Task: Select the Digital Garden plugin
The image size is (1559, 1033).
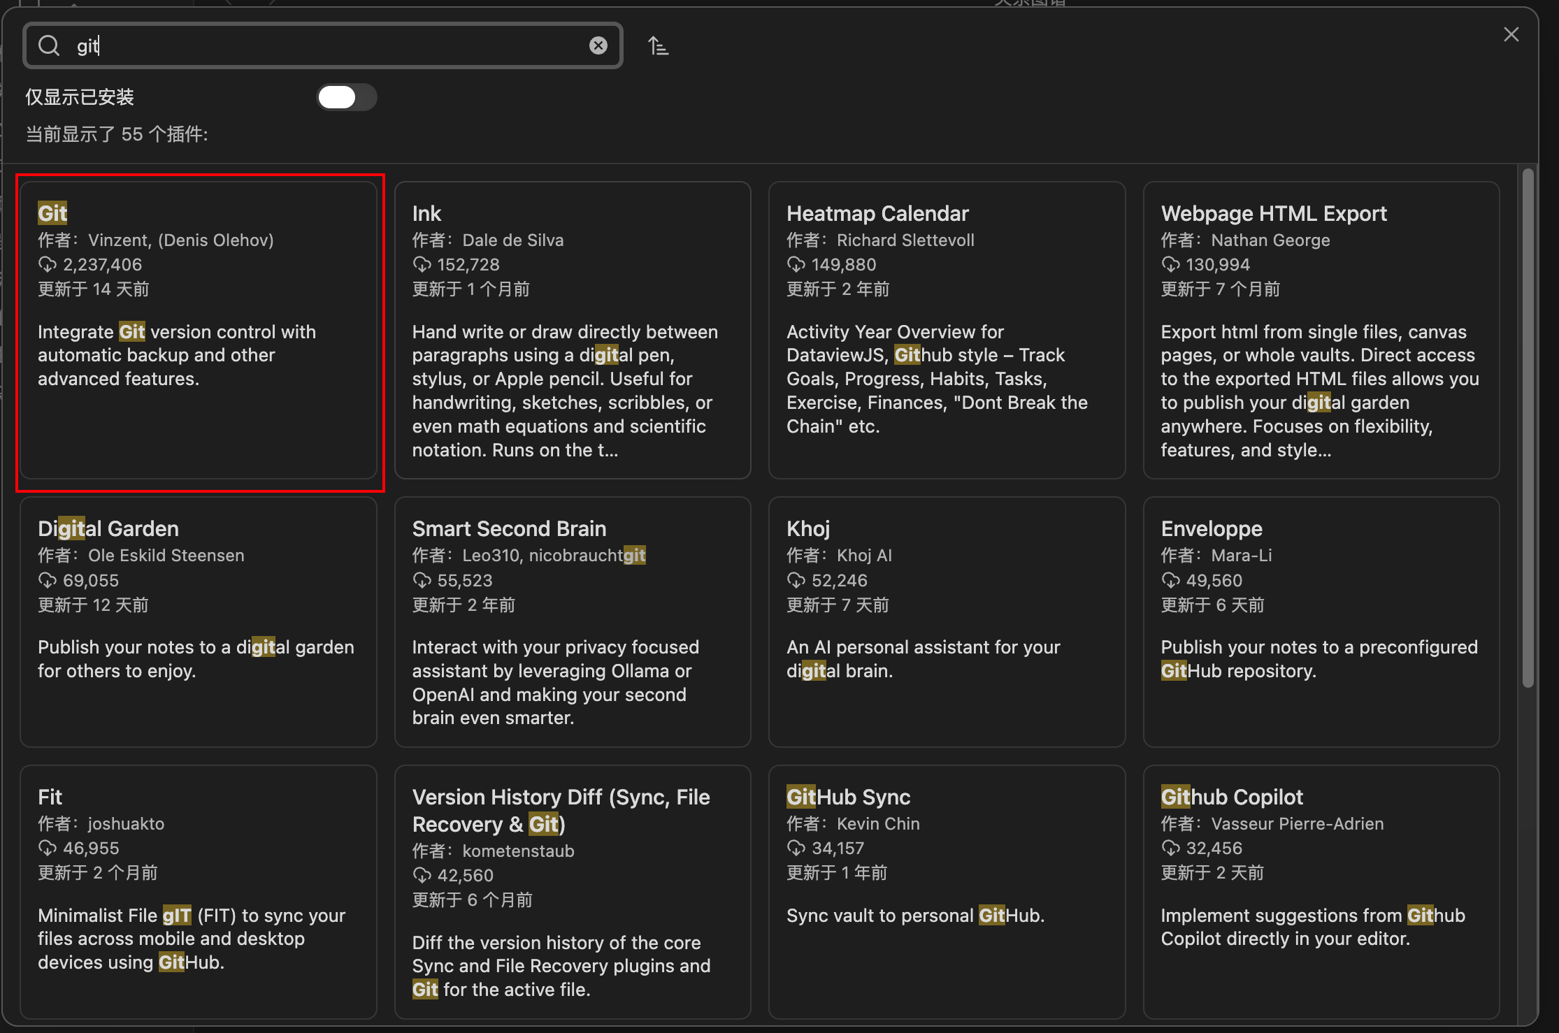Action: tap(199, 622)
